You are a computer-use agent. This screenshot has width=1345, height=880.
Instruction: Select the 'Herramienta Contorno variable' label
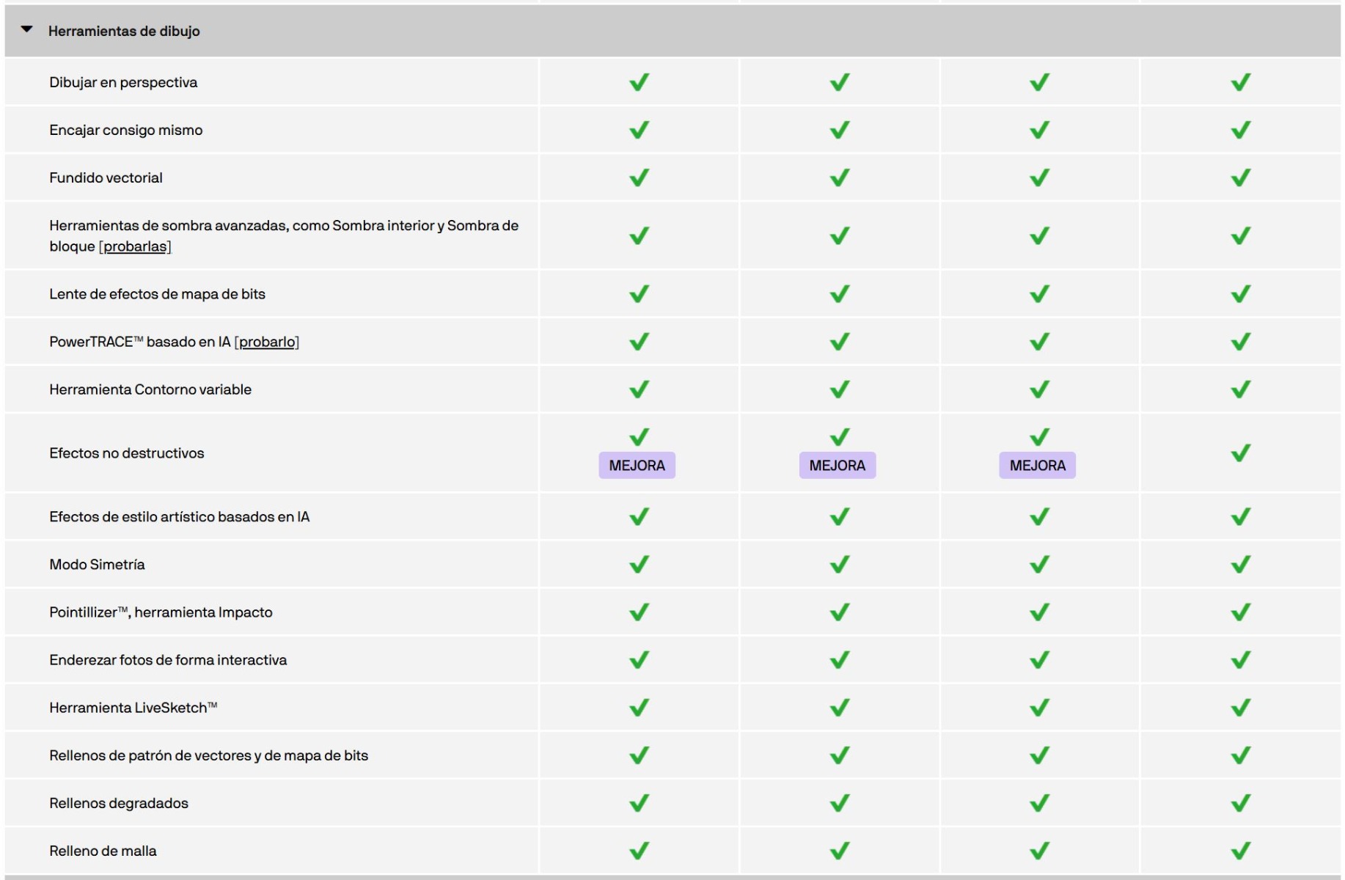click(150, 389)
